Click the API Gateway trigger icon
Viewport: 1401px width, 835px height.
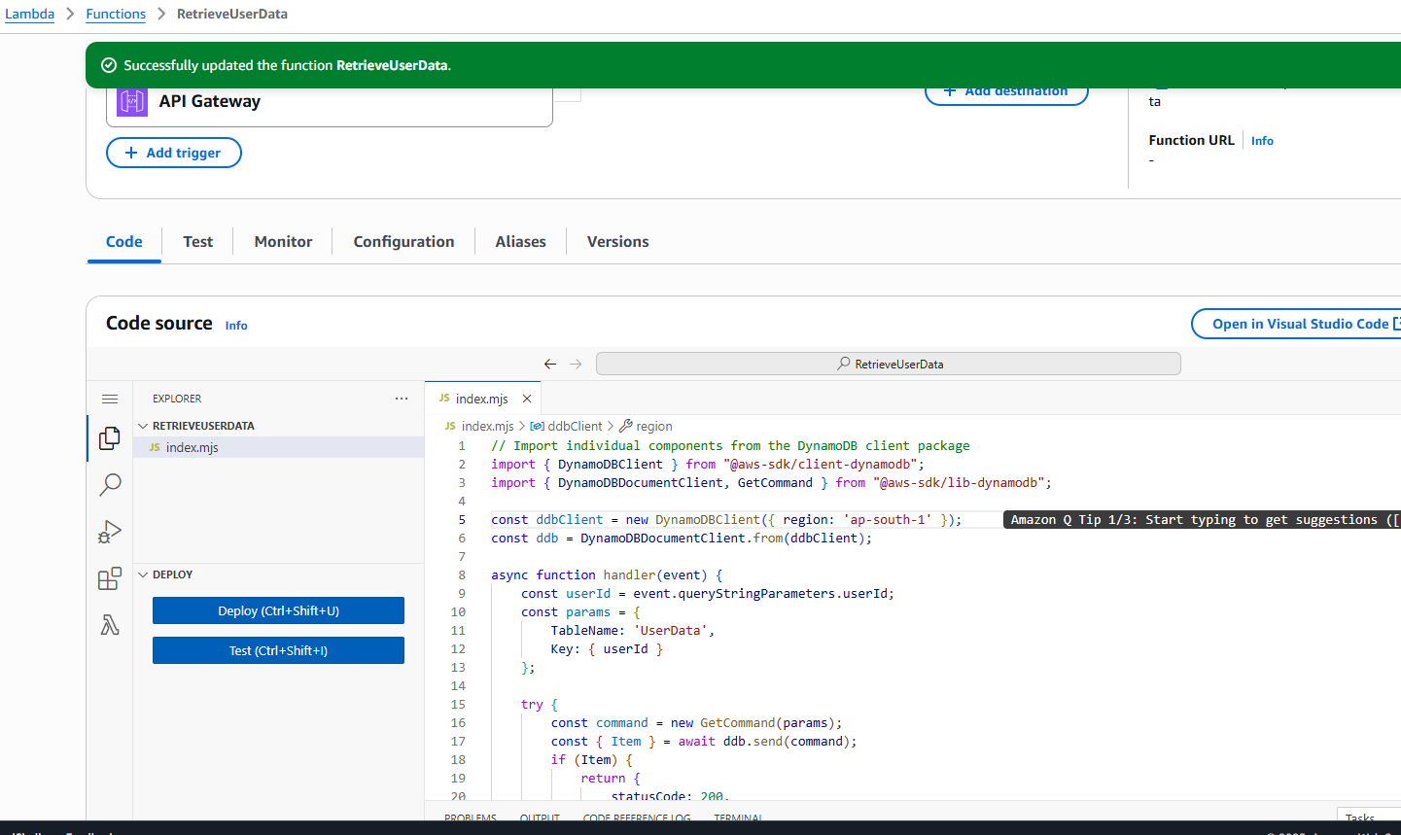(x=132, y=101)
